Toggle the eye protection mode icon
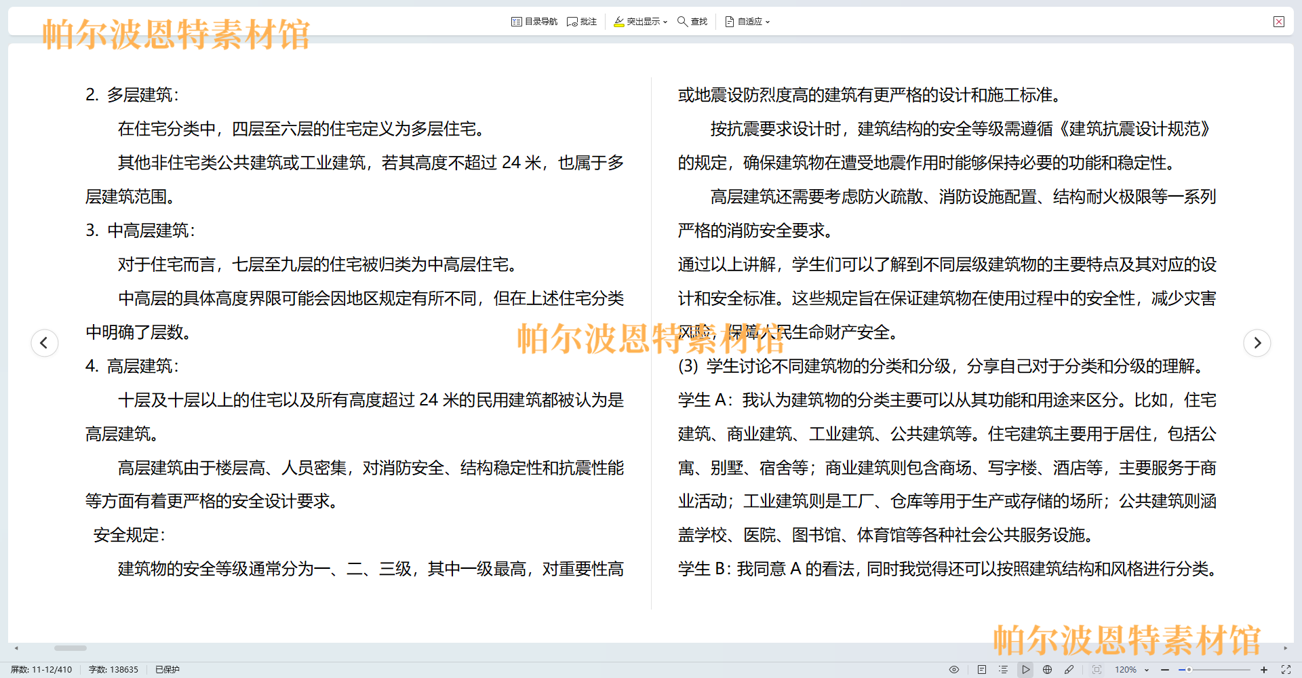Image resolution: width=1302 pixels, height=678 pixels. click(954, 669)
